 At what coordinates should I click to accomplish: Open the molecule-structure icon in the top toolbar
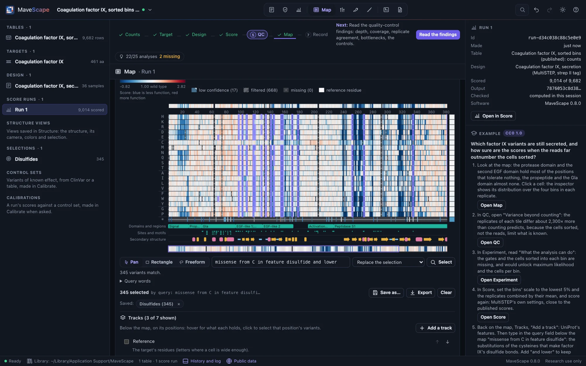pos(356,10)
